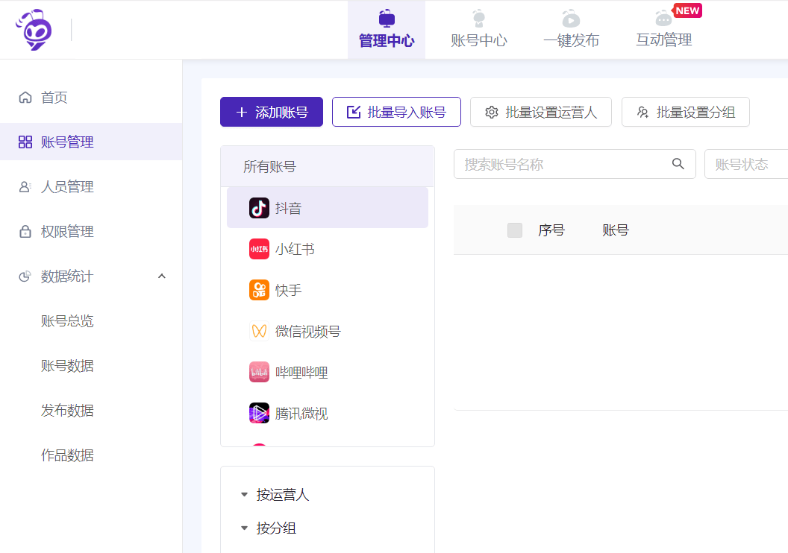Click the 序号 column header
Image resolution: width=788 pixels, height=553 pixels.
[551, 230]
